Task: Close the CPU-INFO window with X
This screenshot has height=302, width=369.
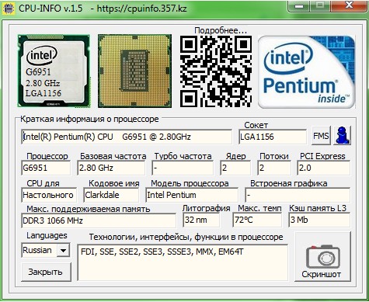Action: (x=350, y=5)
